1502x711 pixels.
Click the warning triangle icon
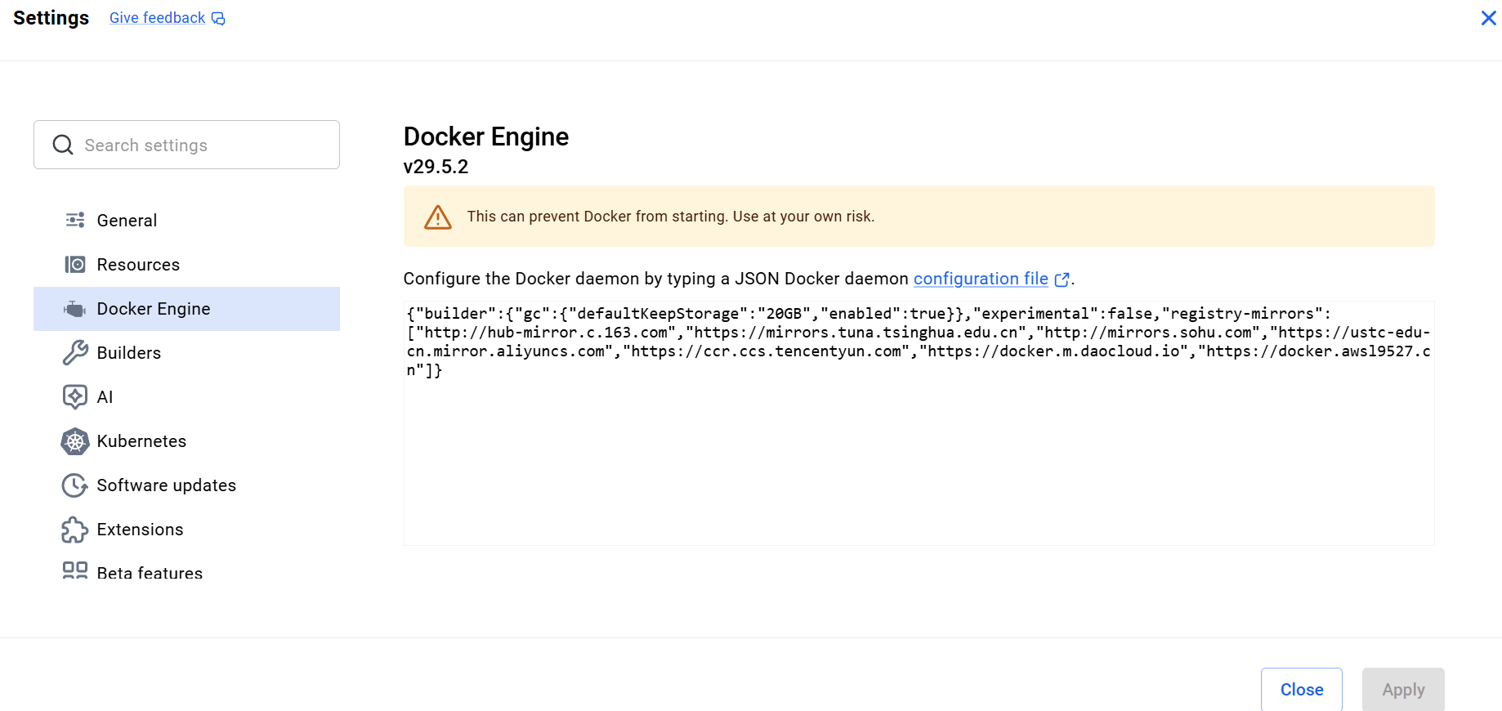point(438,217)
